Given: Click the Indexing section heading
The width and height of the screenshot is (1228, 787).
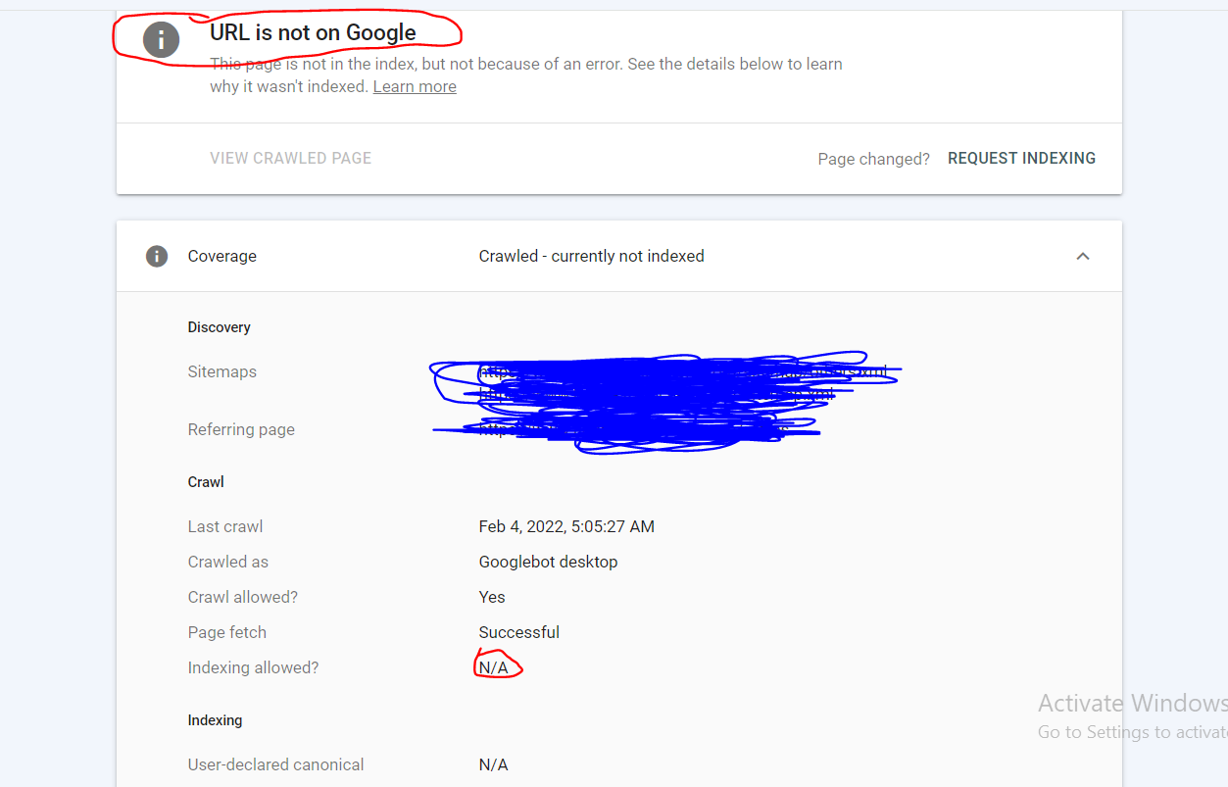Looking at the screenshot, I should [215, 720].
